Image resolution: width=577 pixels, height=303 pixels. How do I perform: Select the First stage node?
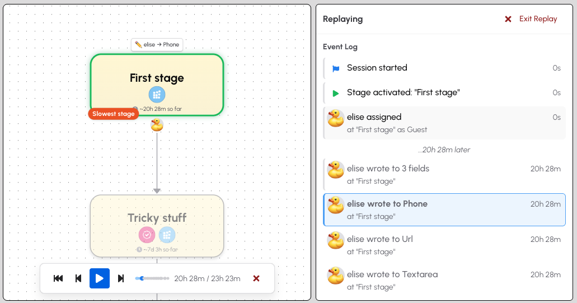157,85
